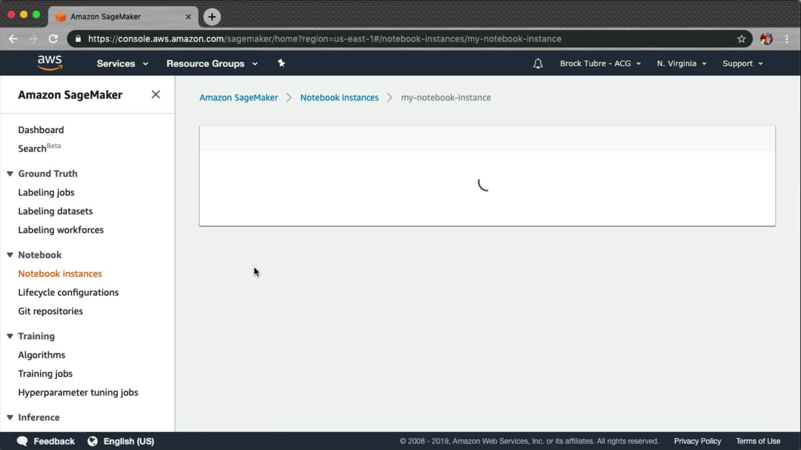Collapse the Inference section
The image size is (801, 450).
[x=10, y=417]
